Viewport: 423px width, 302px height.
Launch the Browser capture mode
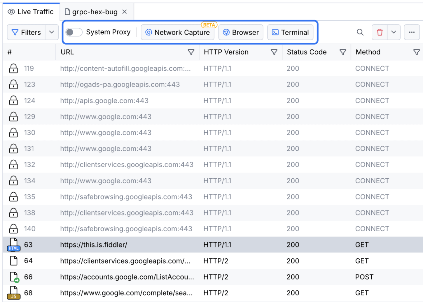click(x=241, y=32)
